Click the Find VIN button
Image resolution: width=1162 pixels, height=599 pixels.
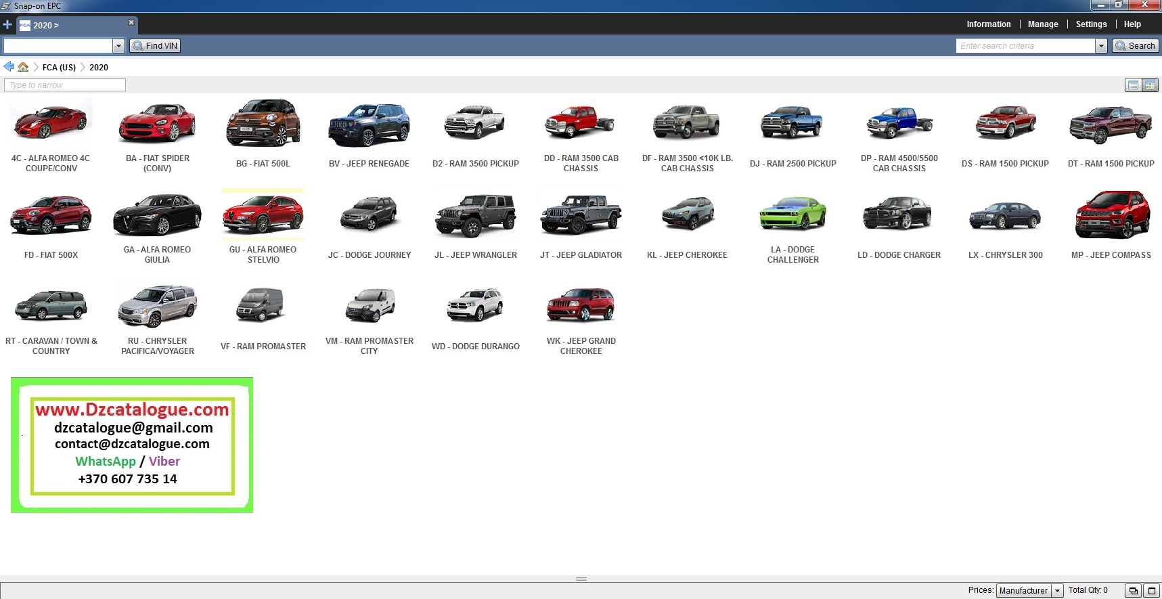coord(155,46)
